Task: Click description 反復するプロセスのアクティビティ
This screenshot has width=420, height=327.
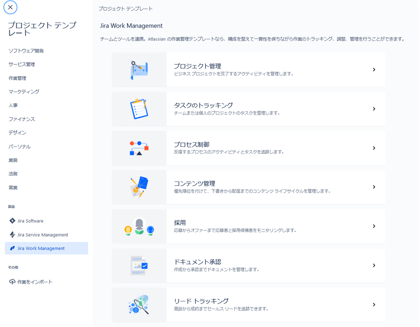Action: tap(229, 152)
